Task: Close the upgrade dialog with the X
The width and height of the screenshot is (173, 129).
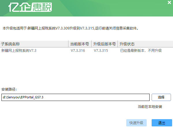Action: 169,2
